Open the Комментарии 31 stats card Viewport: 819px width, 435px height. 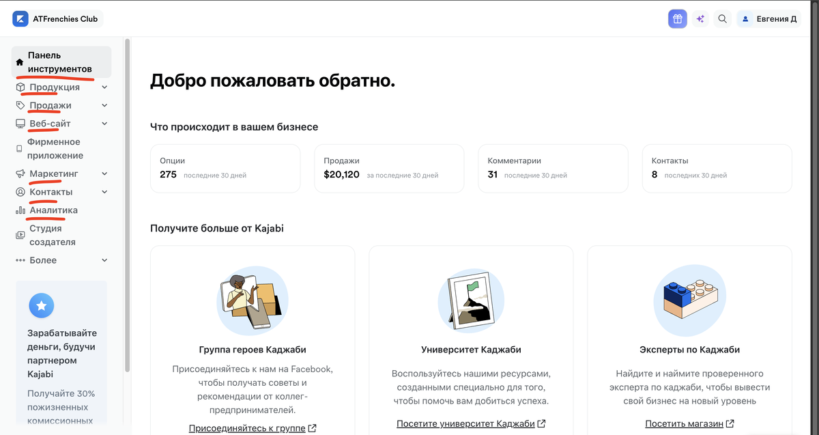pyautogui.click(x=553, y=168)
